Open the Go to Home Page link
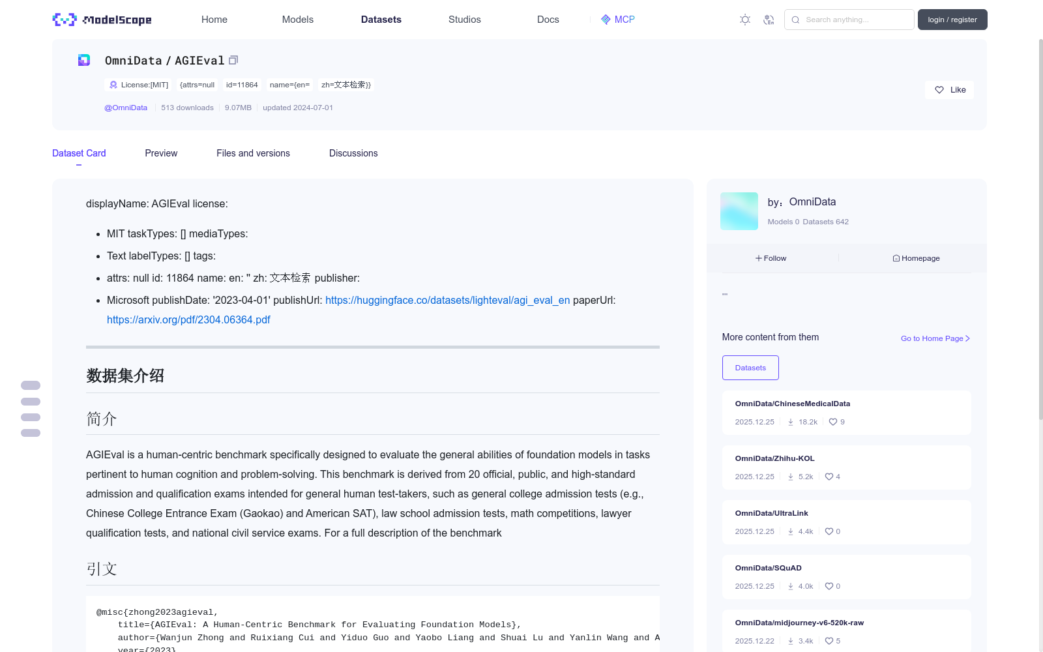The width and height of the screenshot is (1043, 652). tap(935, 338)
